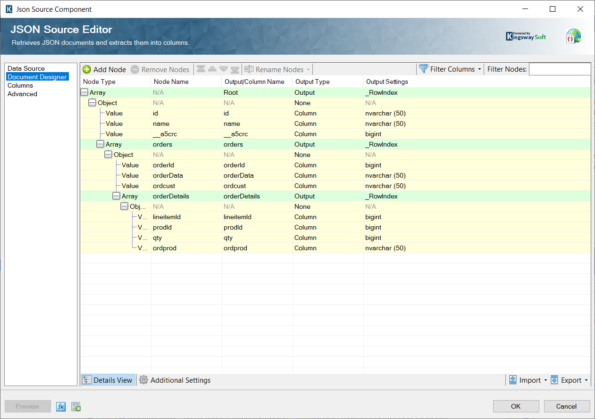Click the help globe icon in the header
This screenshot has height=419, width=595.
[x=573, y=36]
